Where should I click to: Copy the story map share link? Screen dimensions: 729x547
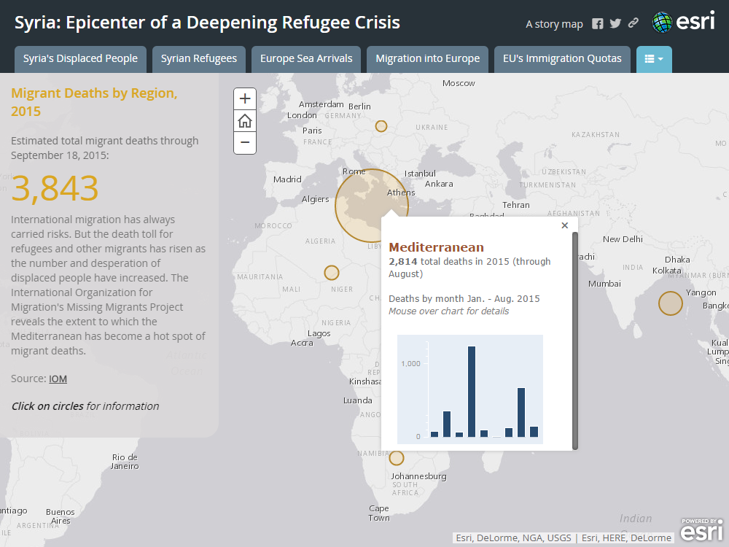tap(634, 23)
